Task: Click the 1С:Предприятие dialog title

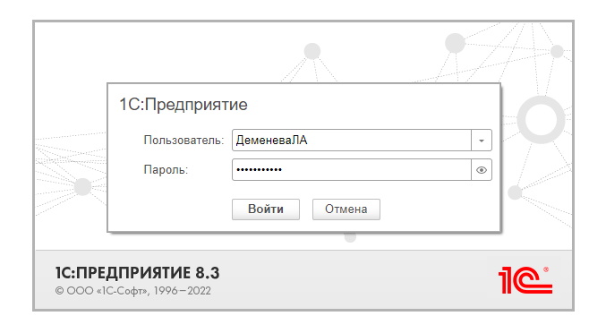Action: tap(184, 105)
